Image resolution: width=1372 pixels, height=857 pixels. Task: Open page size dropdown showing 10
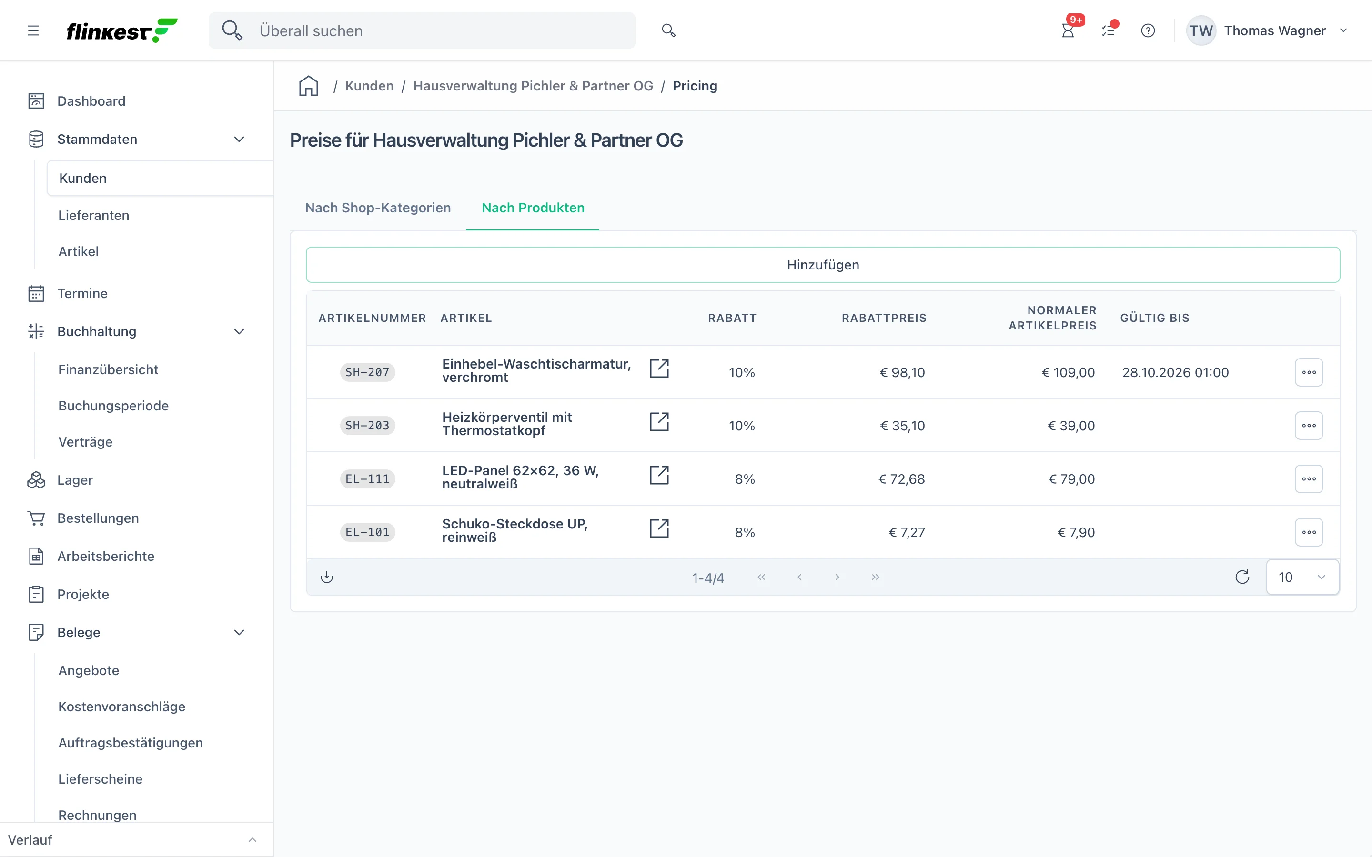pyautogui.click(x=1302, y=577)
